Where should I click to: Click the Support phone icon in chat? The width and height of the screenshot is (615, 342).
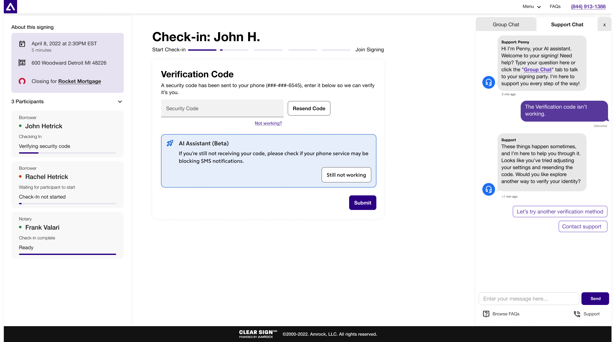[x=577, y=314]
